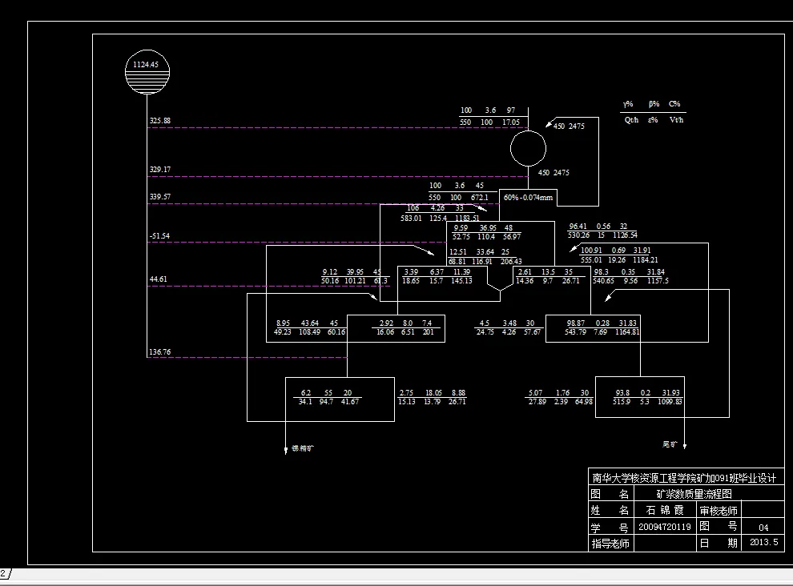
Task: Select the 14.36 value
Action: pyautogui.click(x=525, y=281)
